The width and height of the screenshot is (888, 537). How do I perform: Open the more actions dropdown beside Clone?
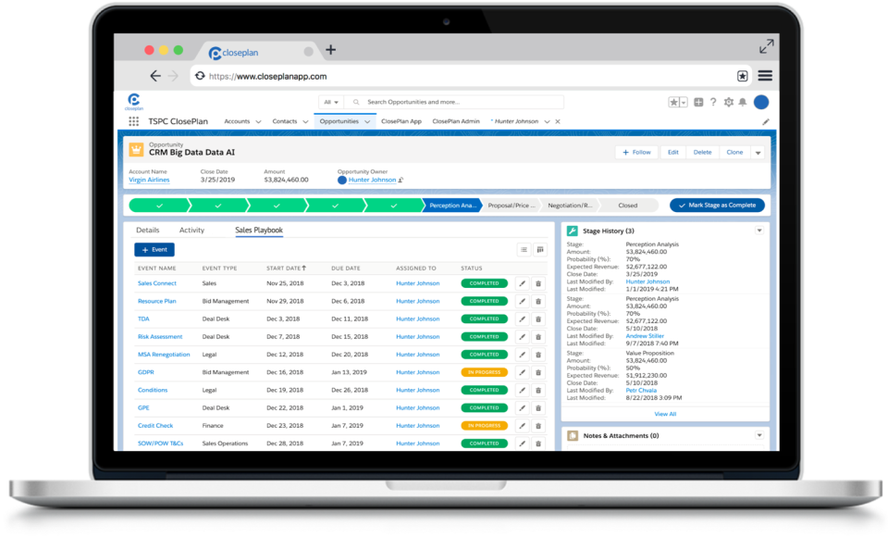coord(758,153)
